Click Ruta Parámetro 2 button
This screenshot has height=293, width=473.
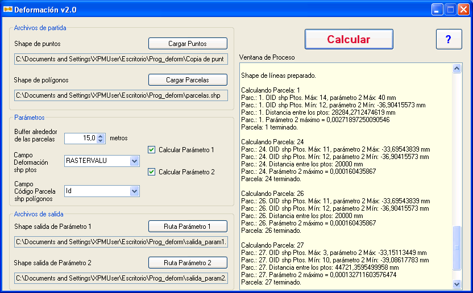pos(188,263)
